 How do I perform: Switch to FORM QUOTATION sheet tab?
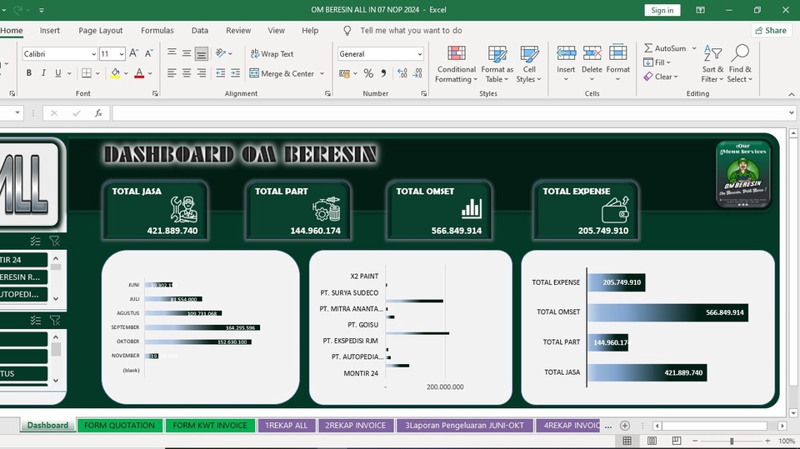point(119,426)
